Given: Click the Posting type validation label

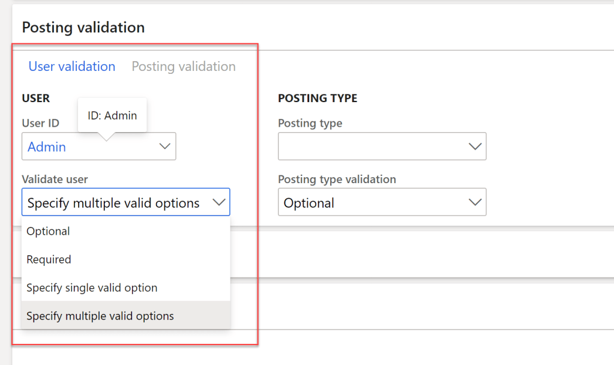Looking at the screenshot, I should click(337, 179).
